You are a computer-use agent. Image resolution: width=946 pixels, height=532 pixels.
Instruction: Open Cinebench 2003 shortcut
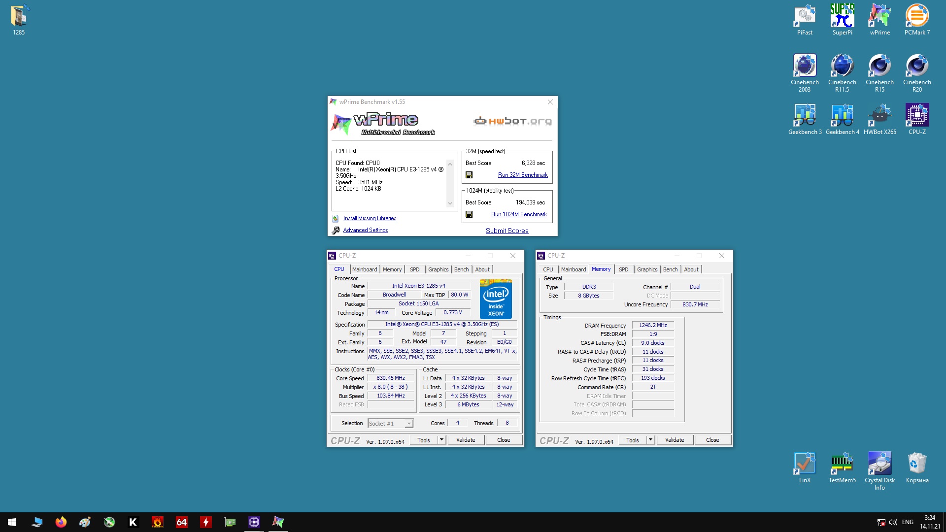point(805,73)
